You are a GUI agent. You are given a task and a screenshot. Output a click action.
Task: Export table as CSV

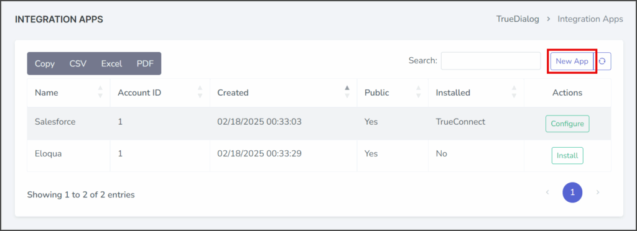[x=78, y=63]
